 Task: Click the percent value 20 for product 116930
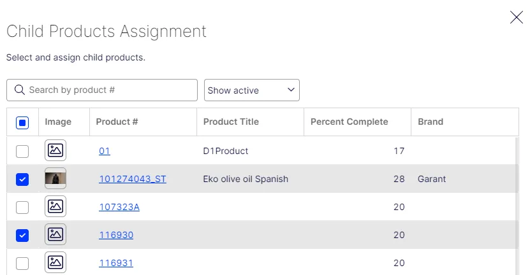399,235
